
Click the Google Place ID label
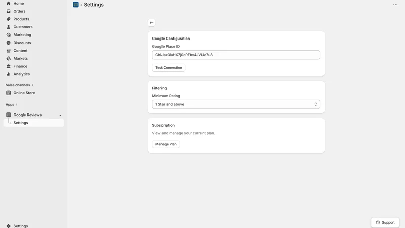tap(166, 47)
